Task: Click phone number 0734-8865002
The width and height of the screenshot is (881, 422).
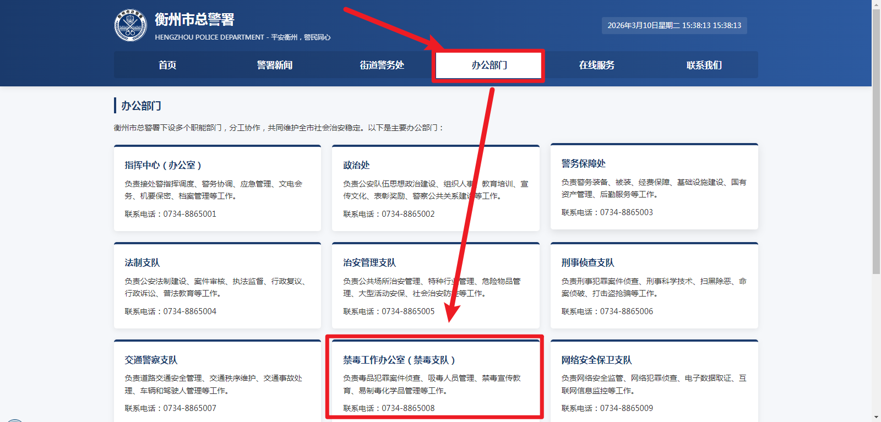Action: click(408, 214)
